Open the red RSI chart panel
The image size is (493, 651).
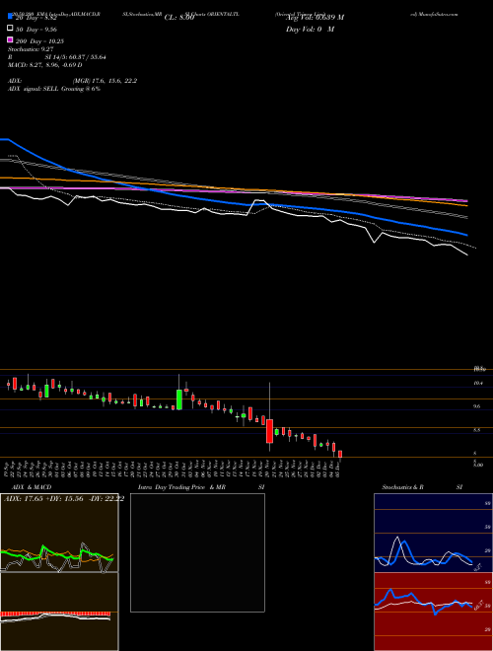433,612
